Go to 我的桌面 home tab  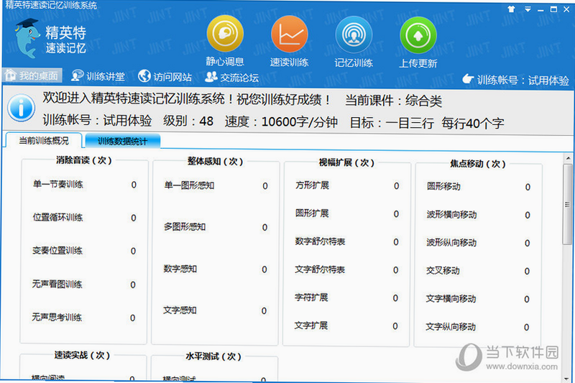click(32, 75)
